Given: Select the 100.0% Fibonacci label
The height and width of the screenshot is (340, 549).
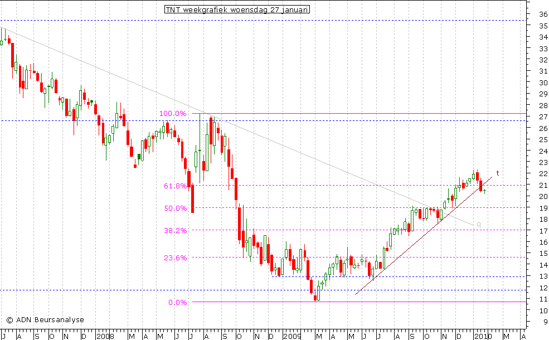Looking at the screenshot, I should click(x=173, y=114).
